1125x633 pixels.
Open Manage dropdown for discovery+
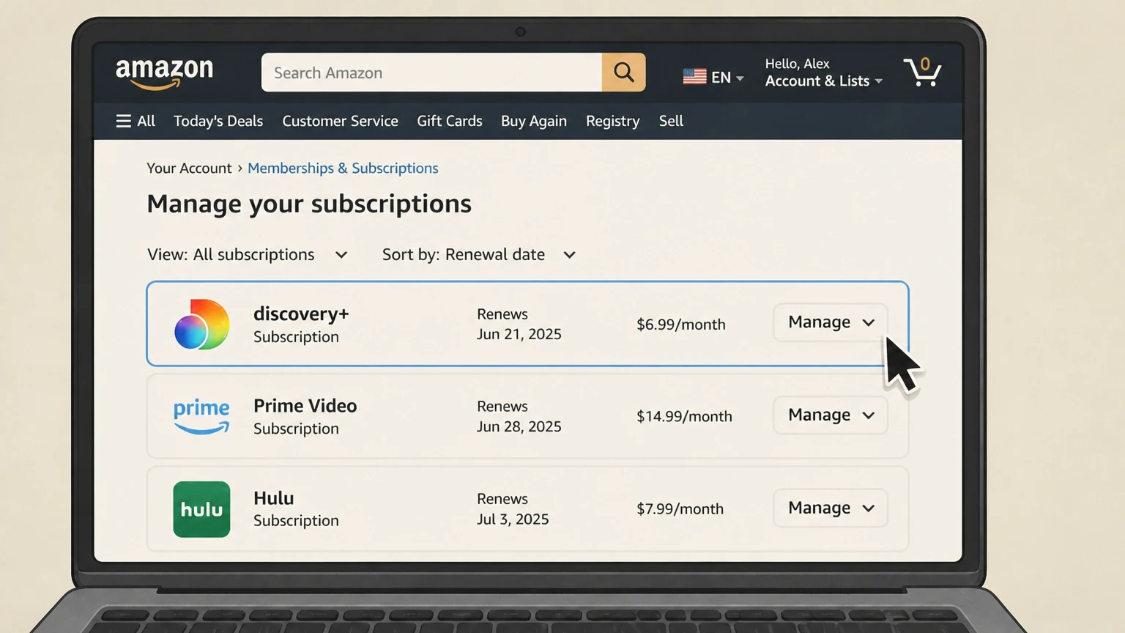tap(831, 322)
